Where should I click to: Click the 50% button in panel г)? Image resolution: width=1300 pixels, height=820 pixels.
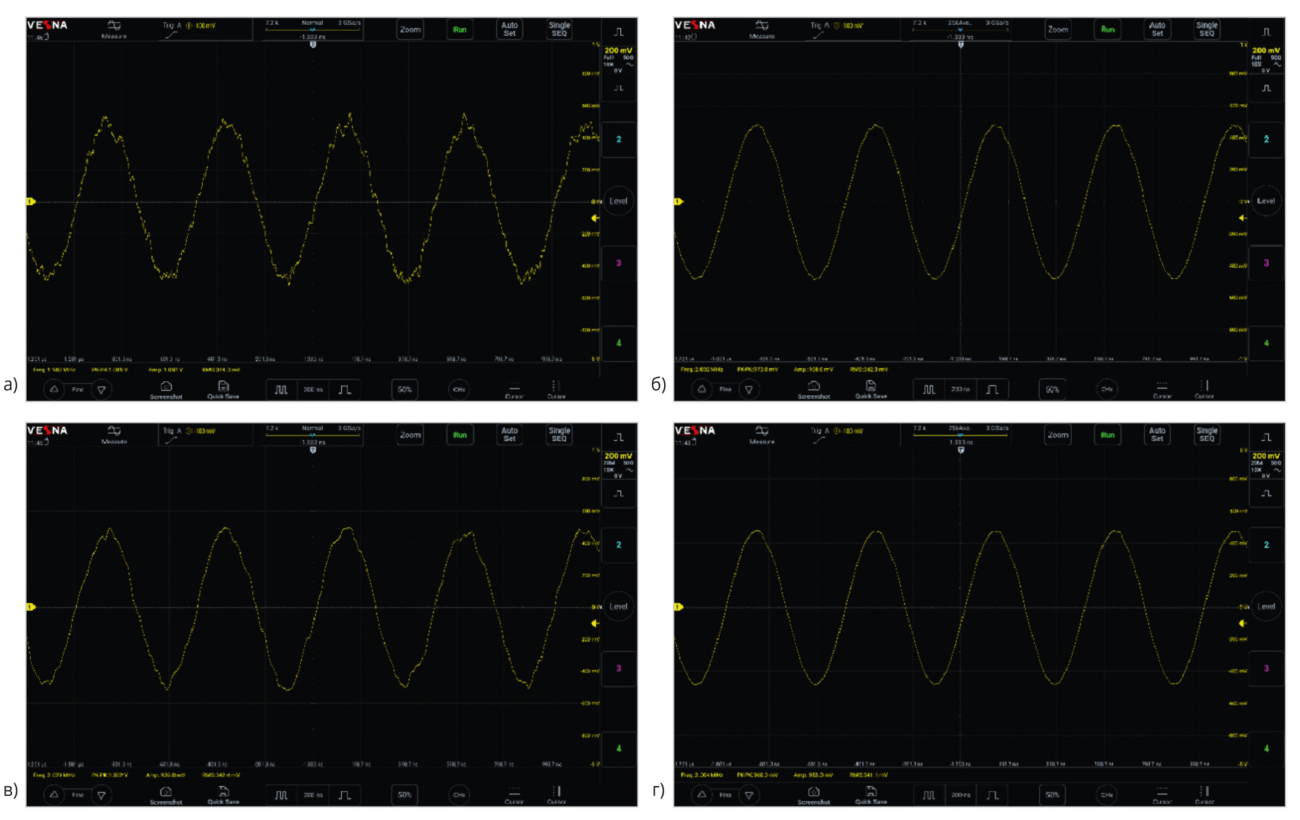click(1052, 795)
